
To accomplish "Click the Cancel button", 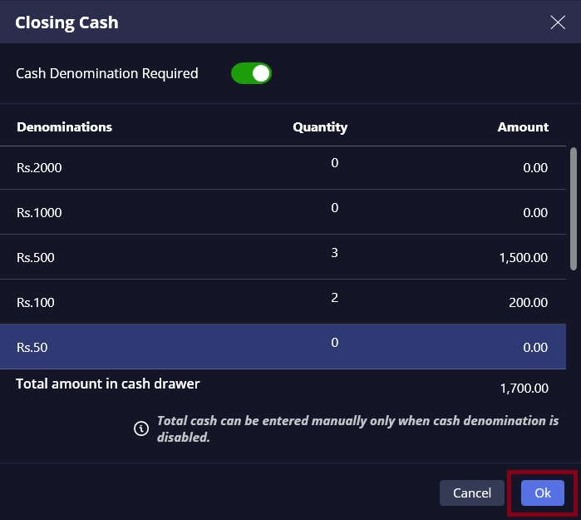I will 471,493.
